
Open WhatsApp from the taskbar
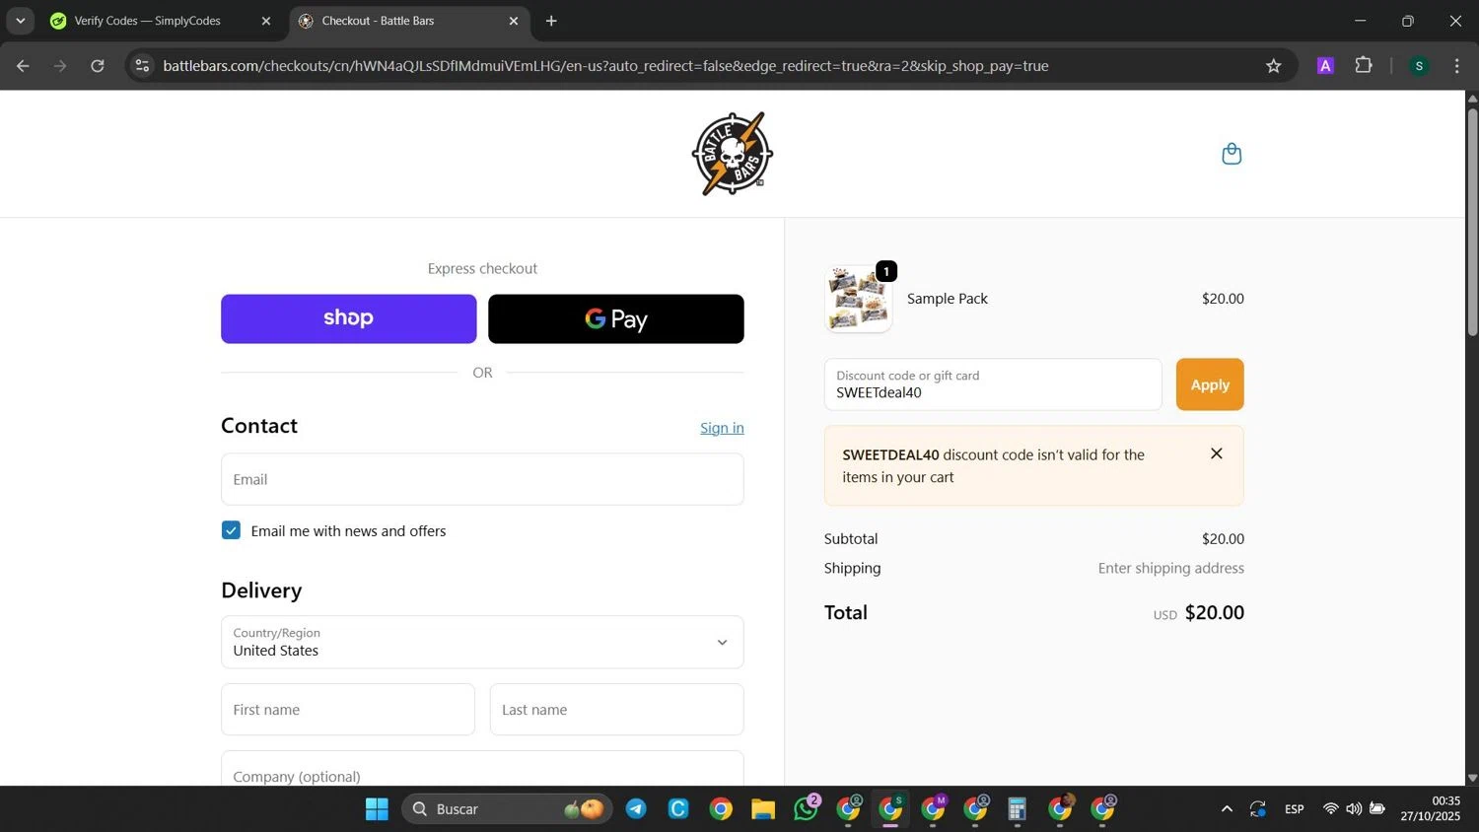coord(807,809)
